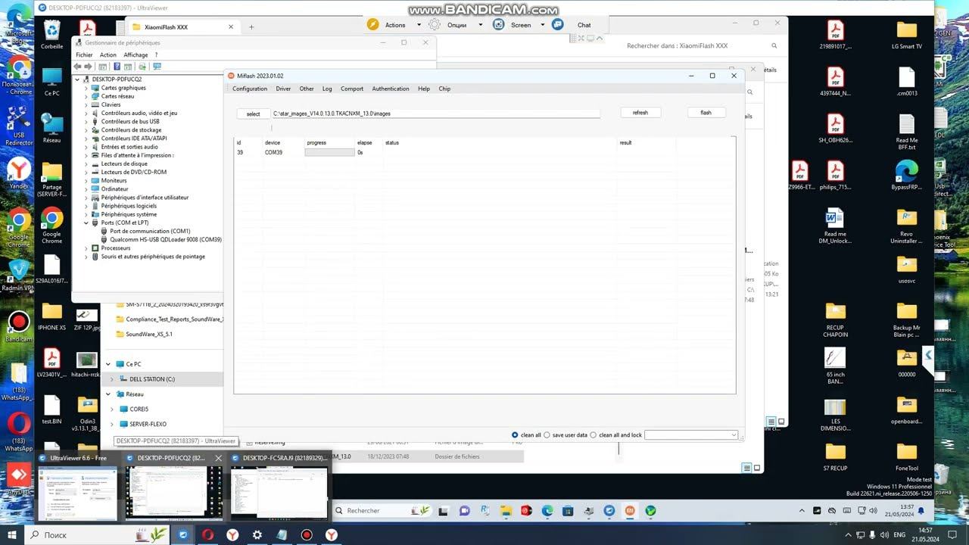Collapse the DESKTOP-PDFUCQ2 root node

(x=77, y=79)
